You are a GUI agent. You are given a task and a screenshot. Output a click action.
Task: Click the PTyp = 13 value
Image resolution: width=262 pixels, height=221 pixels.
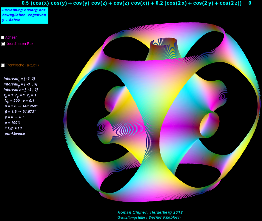[13, 128]
